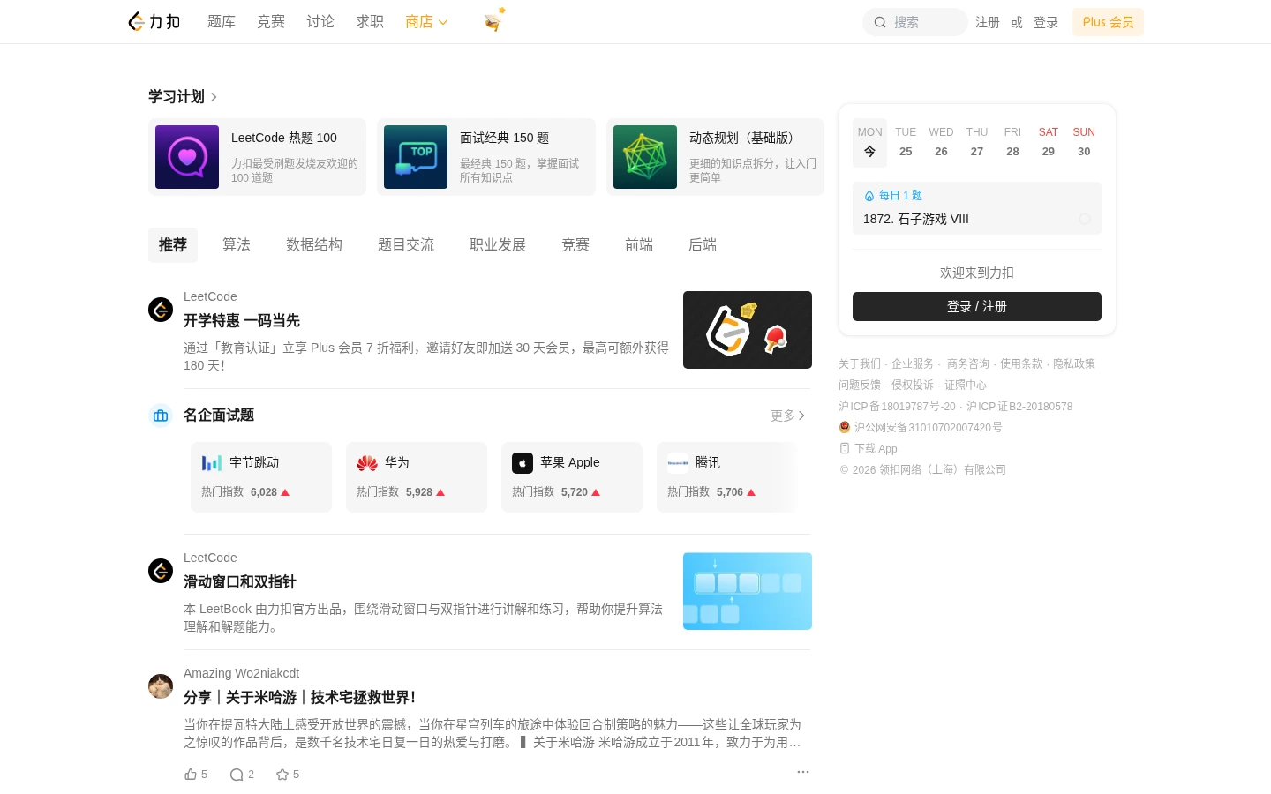Viewport: 1271px width, 794px height.
Task: Switch to the 数据结构 tab
Action: pyautogui.click(x=314, y=245)
